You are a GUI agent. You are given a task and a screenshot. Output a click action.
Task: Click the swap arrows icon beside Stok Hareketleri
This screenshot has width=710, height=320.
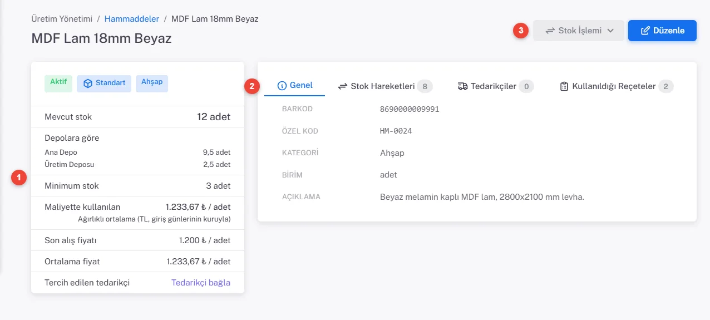point(343,86)
